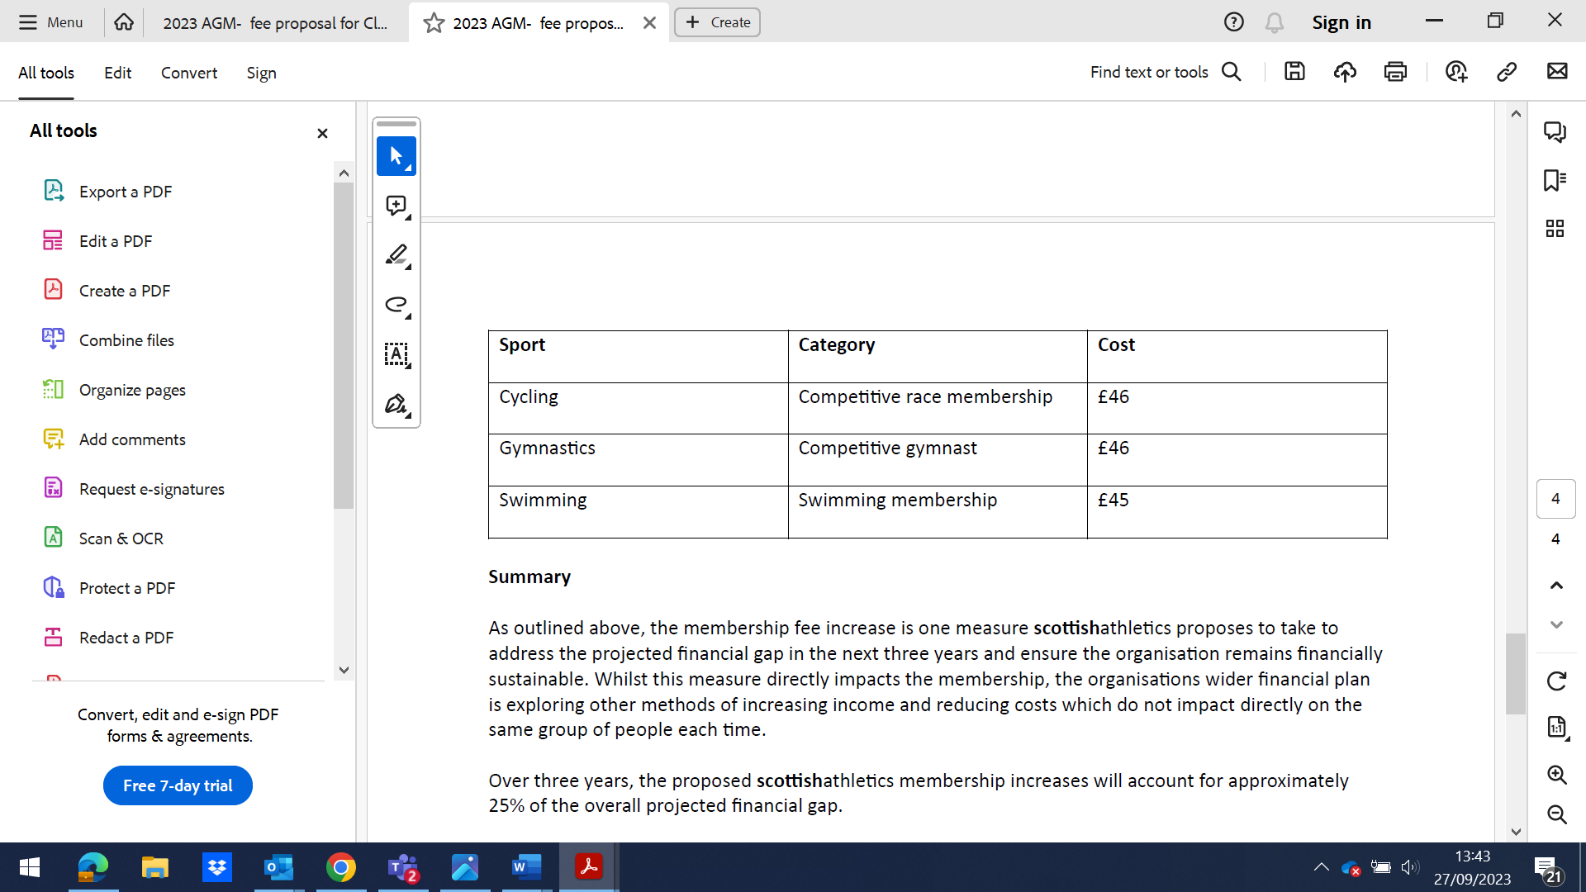This screenshot has width=1586, height=892.
Task: Go to the Home icon
Action: [124, 22]
